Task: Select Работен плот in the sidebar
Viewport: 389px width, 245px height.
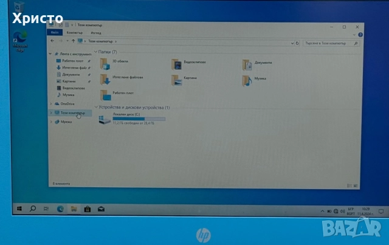Action: click(72, 61)
